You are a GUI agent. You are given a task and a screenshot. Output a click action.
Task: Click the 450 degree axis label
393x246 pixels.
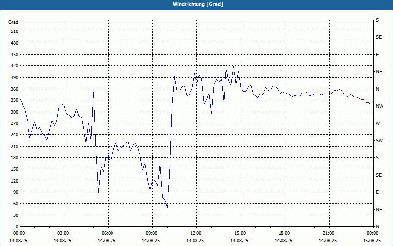click(x=15, y=55)
